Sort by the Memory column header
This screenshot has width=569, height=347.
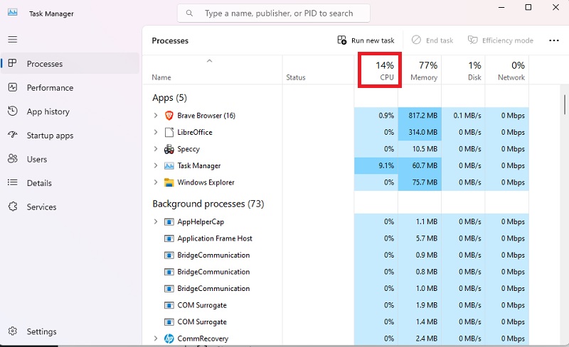pyautogui.click(x=420, y=70)
